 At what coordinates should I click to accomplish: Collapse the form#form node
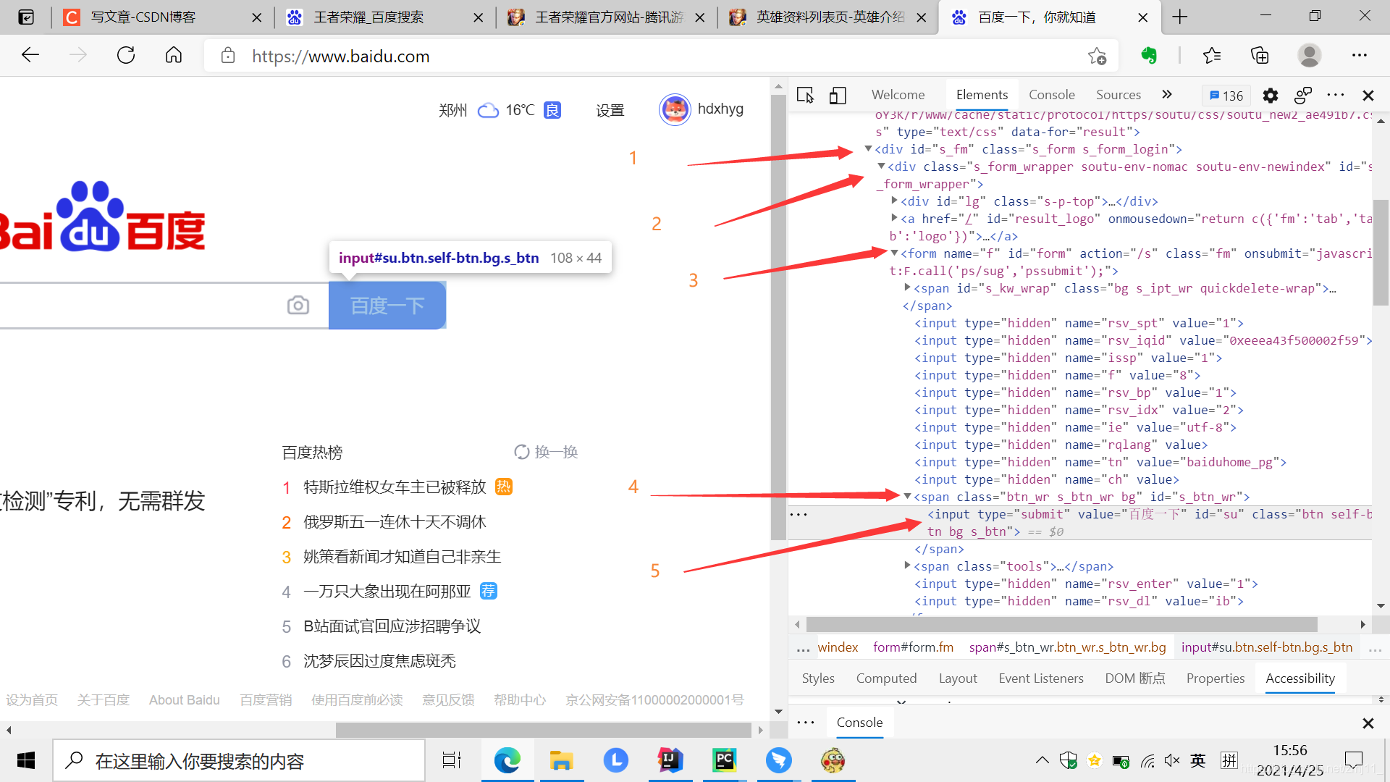tap(894, 253)
